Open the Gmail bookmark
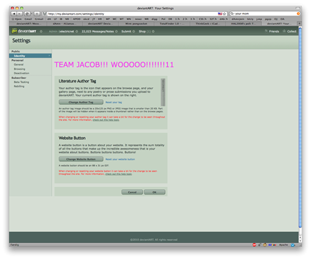Image resolution: width=311 pixels, height=259 pixels. (28, 19)
